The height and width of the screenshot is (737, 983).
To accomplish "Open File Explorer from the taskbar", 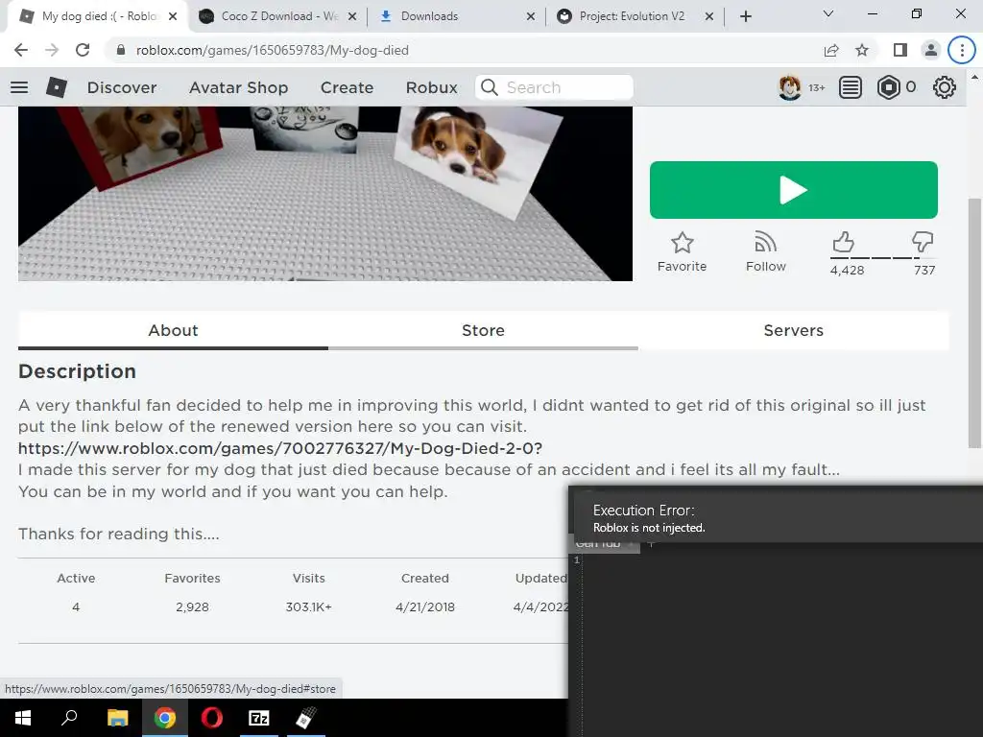I will pyautogui.click(x=117, y=718).
